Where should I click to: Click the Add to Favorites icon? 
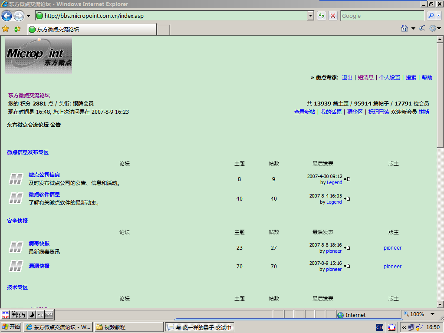click(17, 29)
